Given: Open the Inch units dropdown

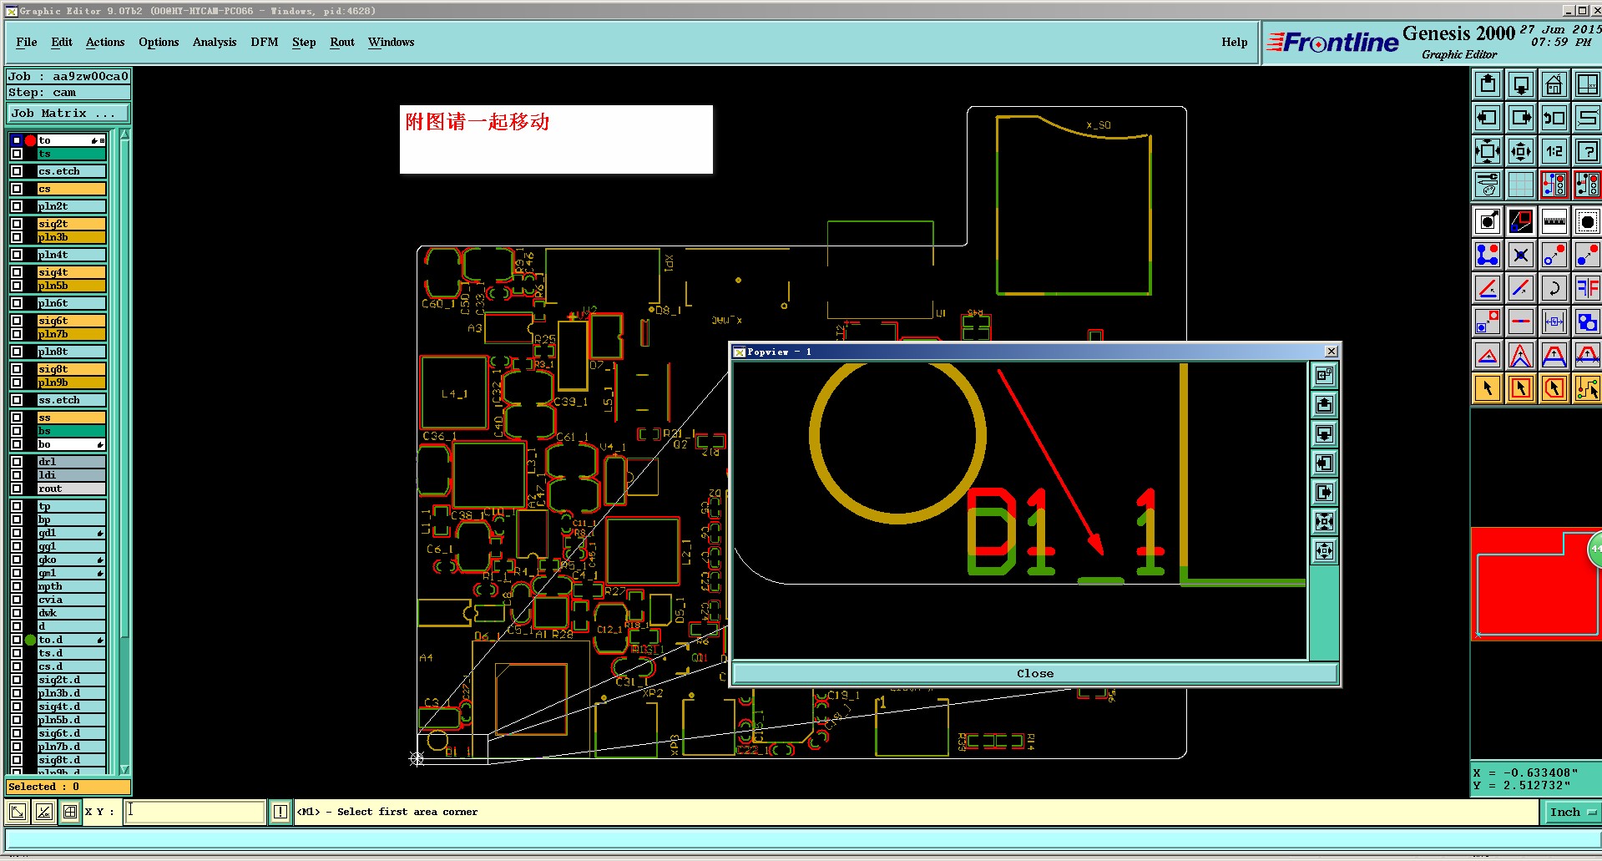Looking at the screenshot, I should point(1571,812).
